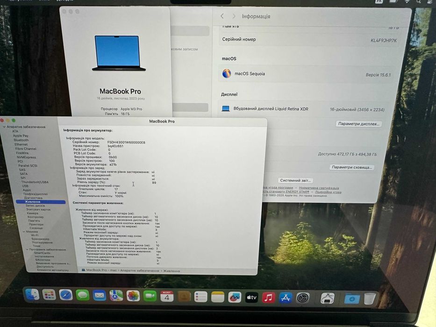Go forward in the Інформація settings pane

click(234, 16)
